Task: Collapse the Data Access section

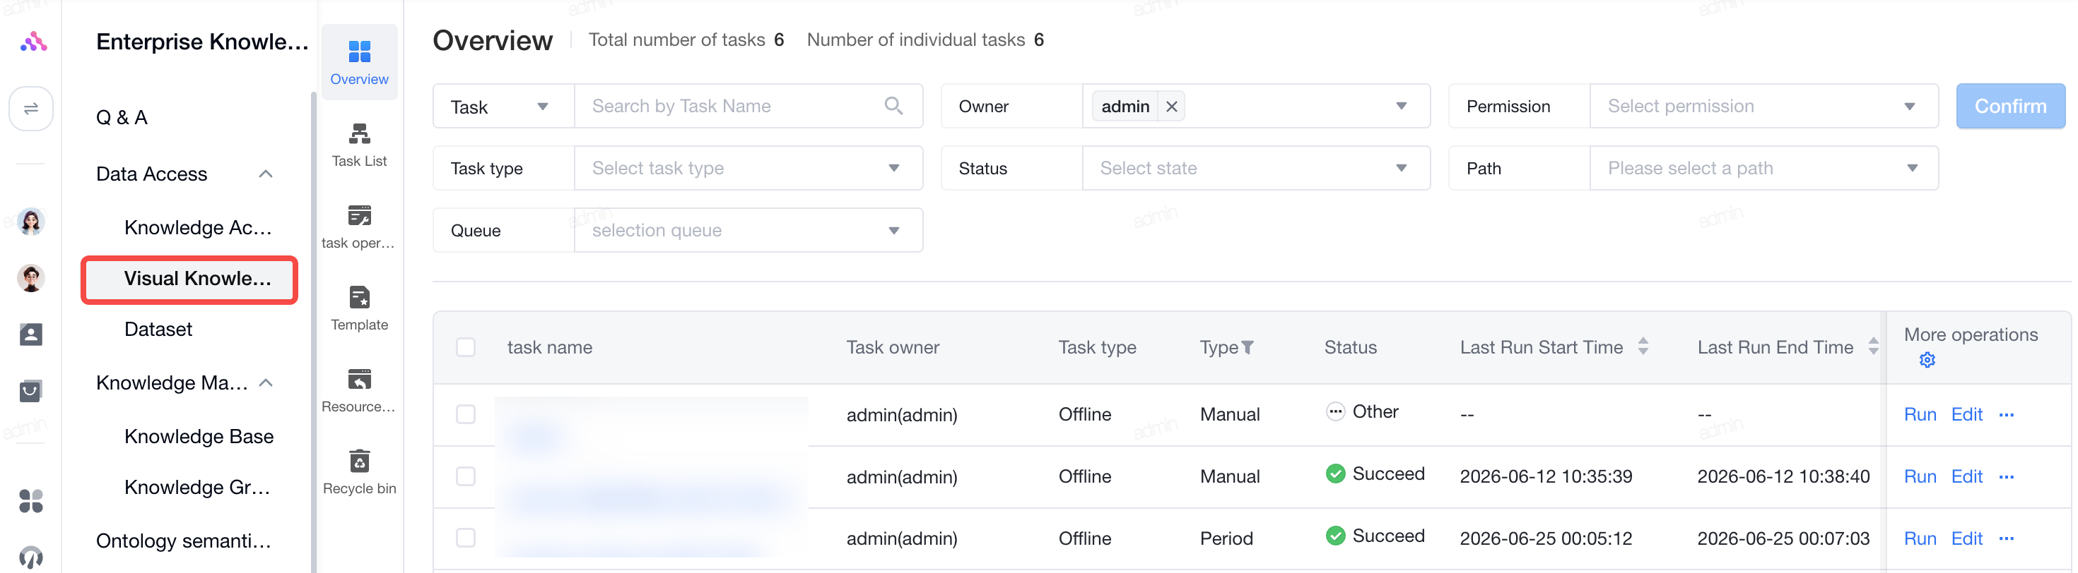Action: click(x=265, y=174)
